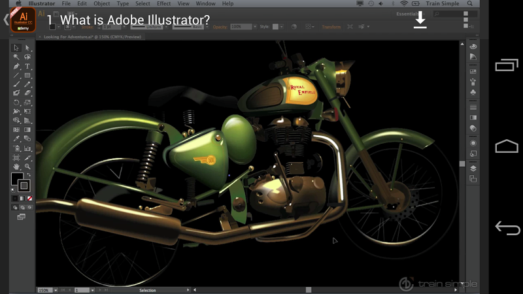Open the Object menu

coord(102,4)
